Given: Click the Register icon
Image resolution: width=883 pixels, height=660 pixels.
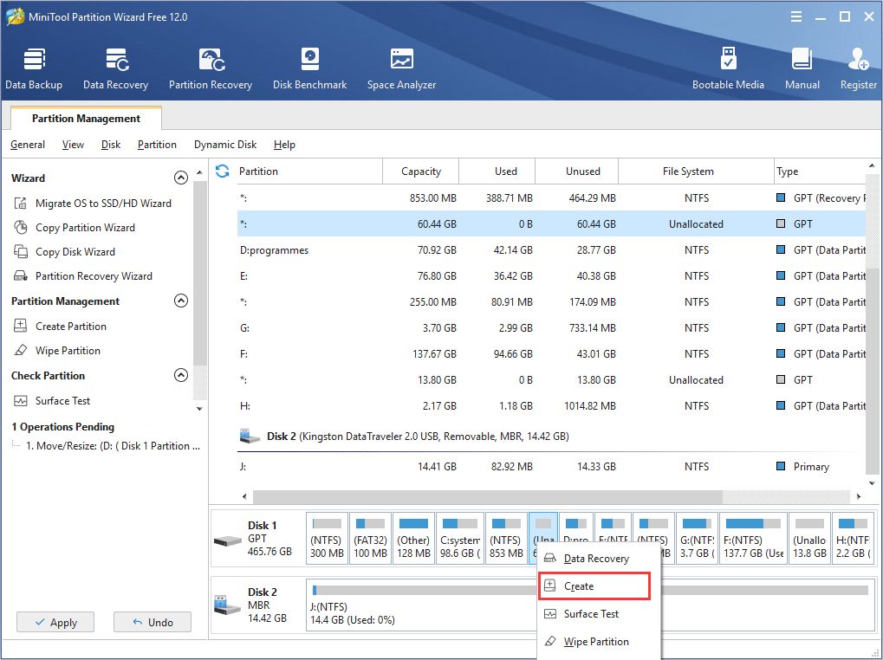Looking at the screenshot, I should (x=857, y=68).
